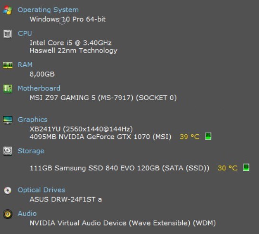Open the Graphics section link
This screenshot has width=259, height=234.
point(33,120)
